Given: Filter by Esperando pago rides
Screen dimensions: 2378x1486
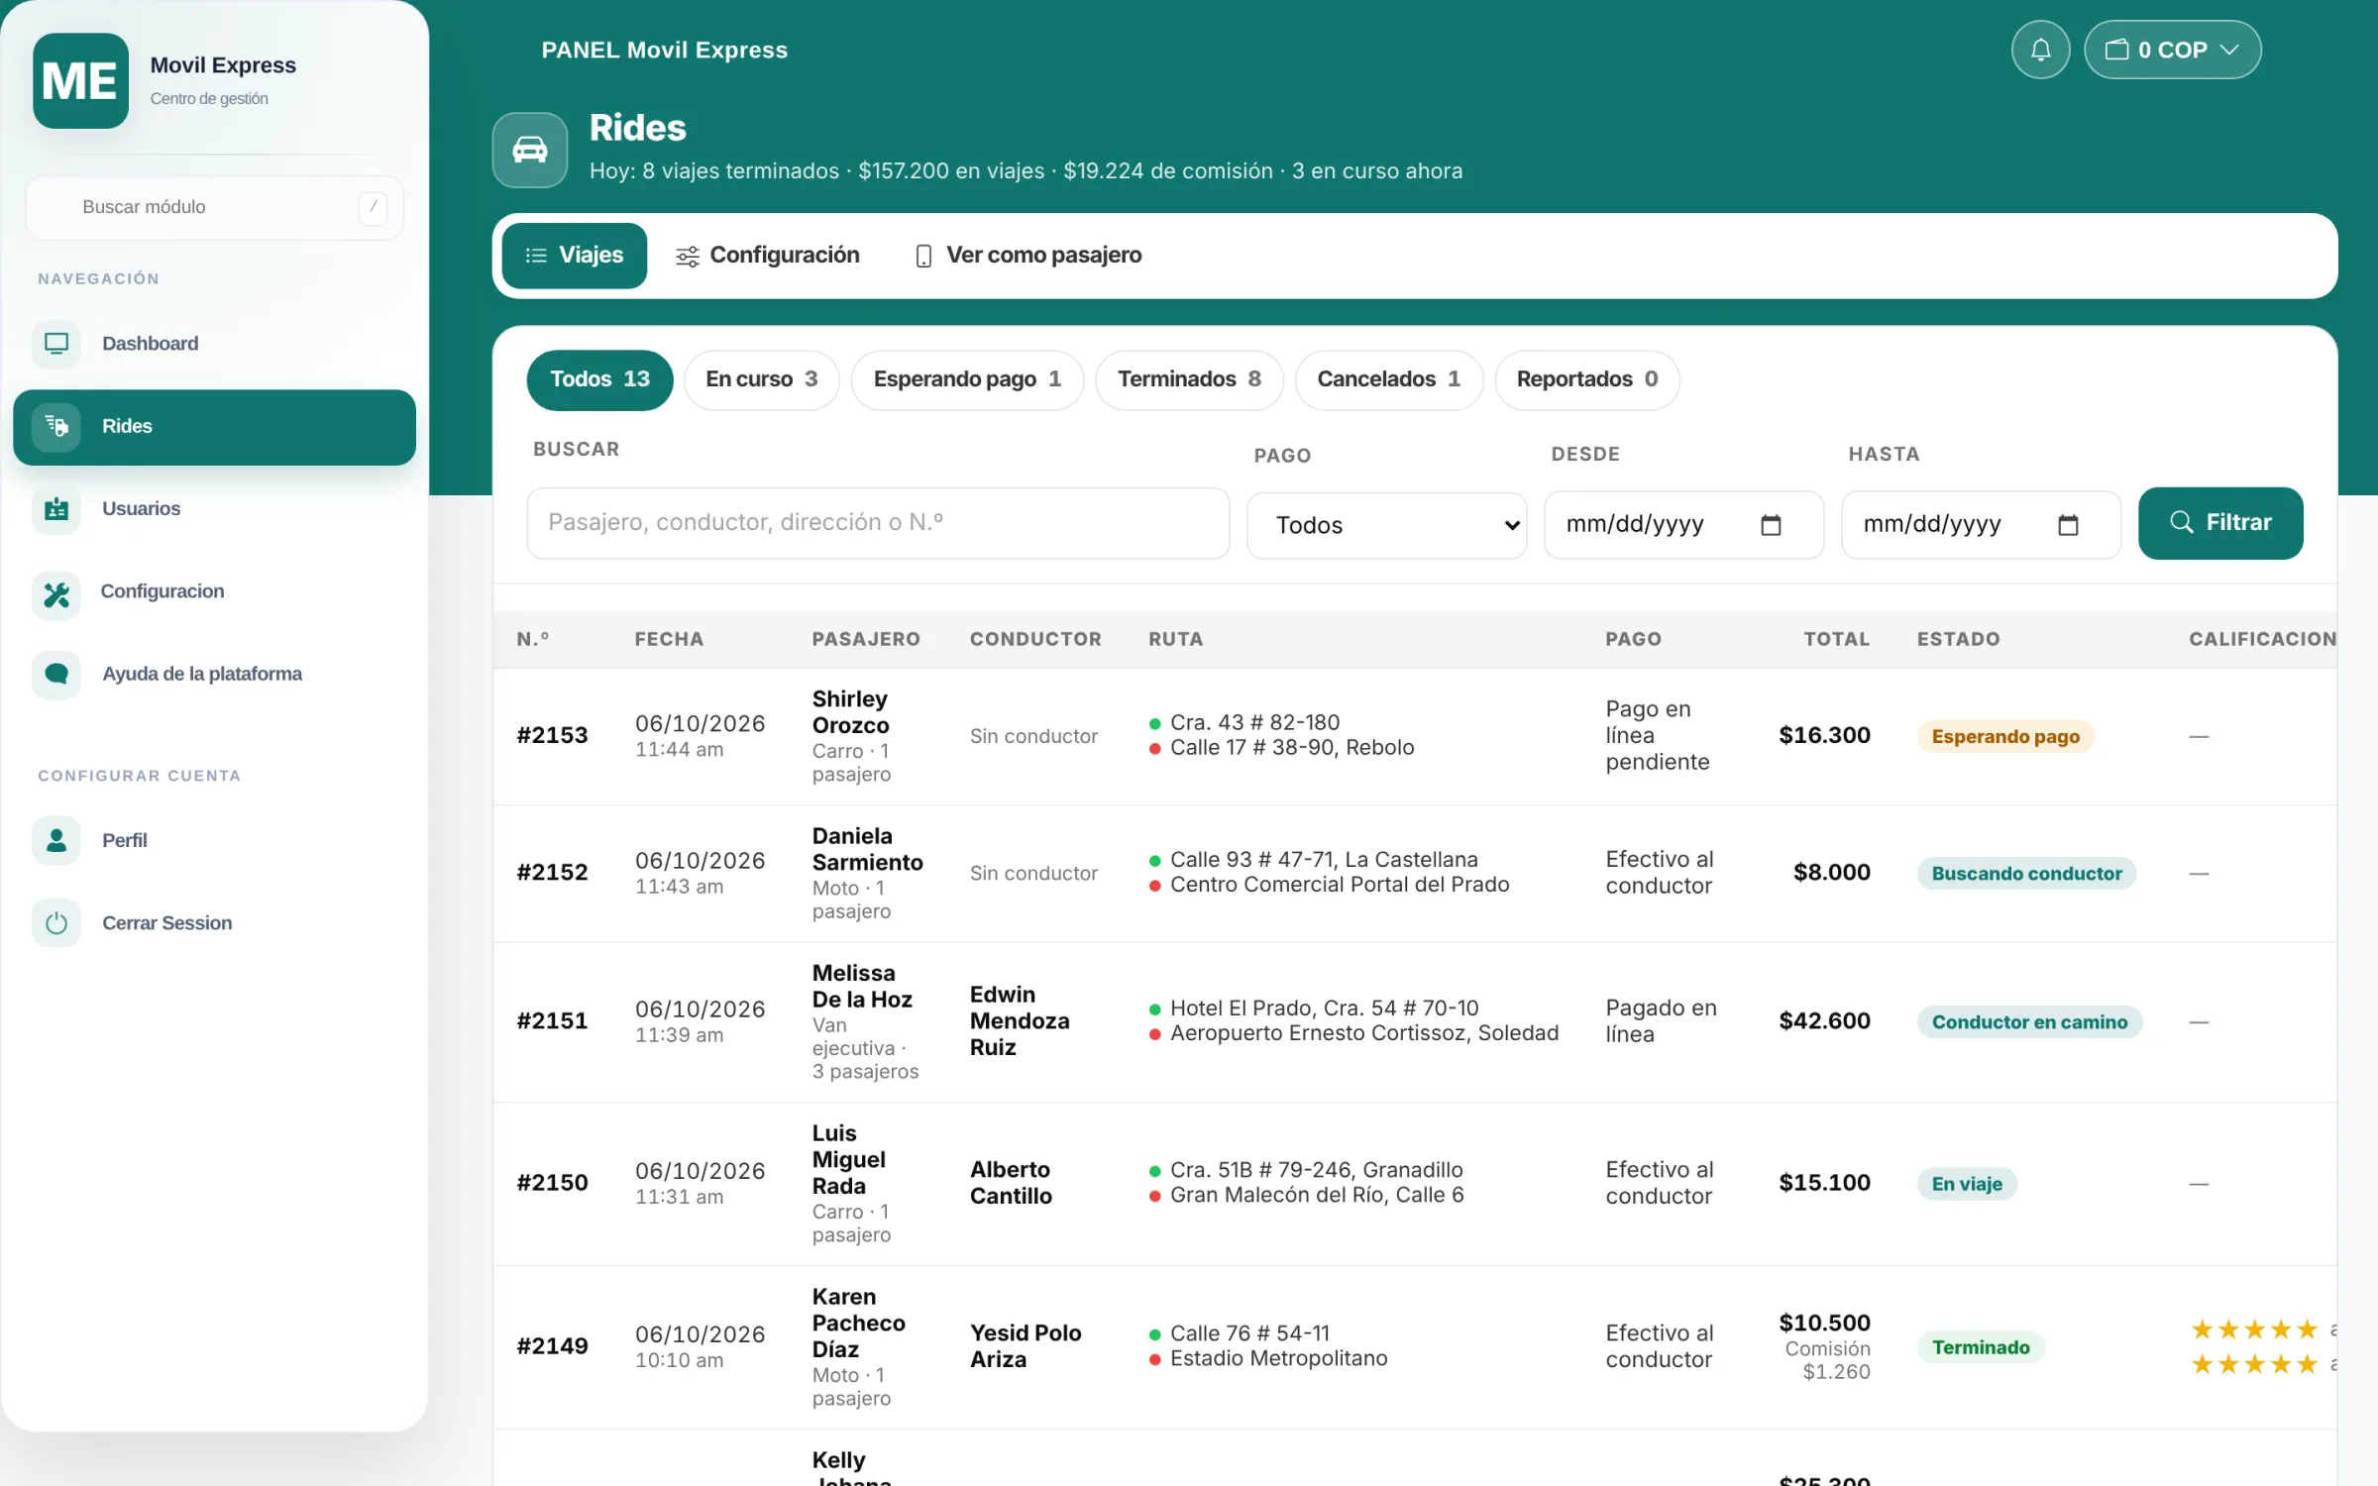Looking at the screenshot, I should [x=967, y=379].
